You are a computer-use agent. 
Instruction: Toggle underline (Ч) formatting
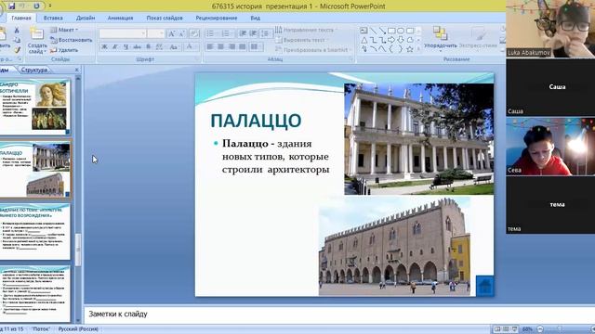point(126,47)
